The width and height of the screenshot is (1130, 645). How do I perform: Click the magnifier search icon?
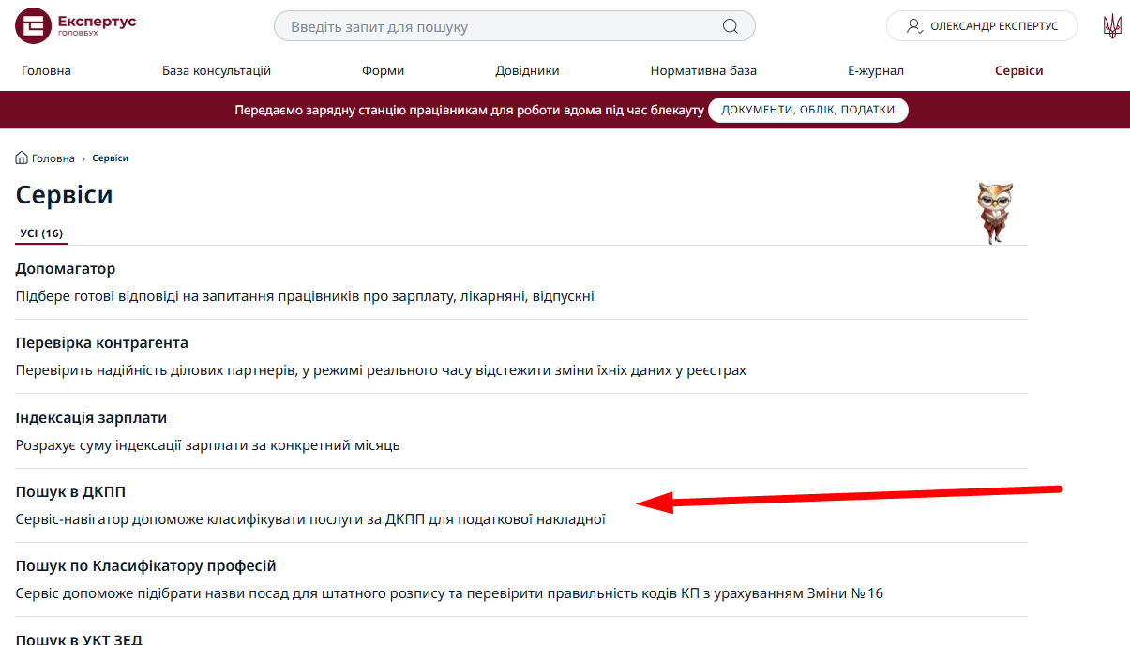click(731, 26)
